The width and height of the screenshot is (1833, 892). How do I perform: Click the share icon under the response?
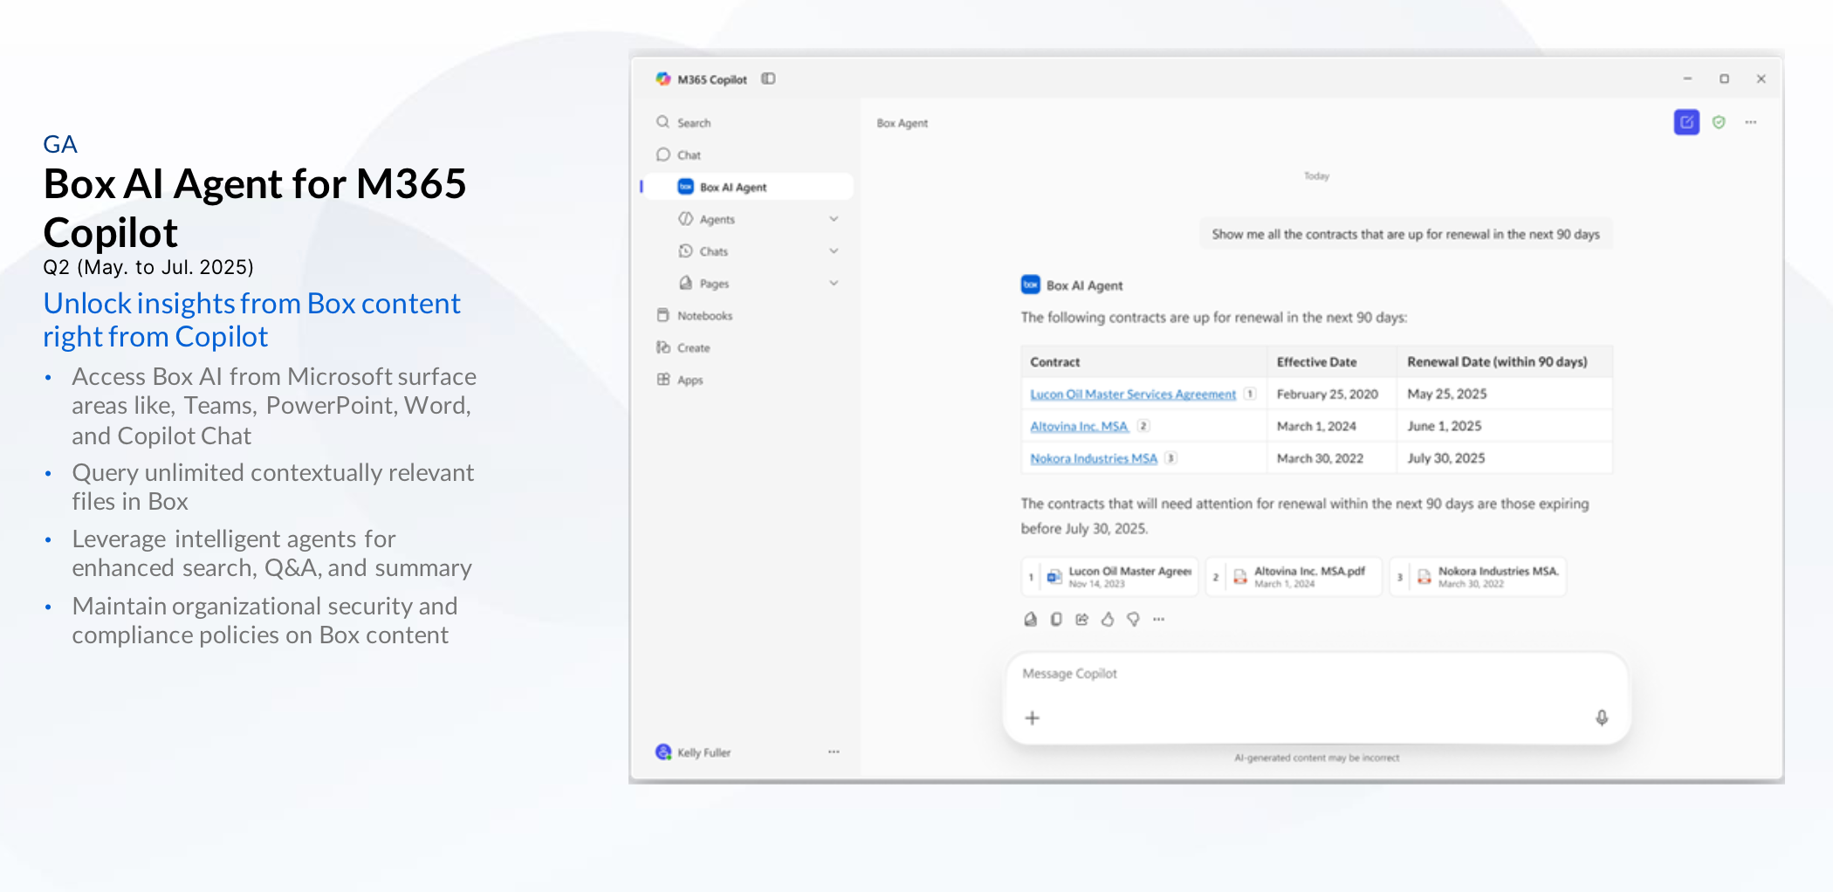(1082, 619)
